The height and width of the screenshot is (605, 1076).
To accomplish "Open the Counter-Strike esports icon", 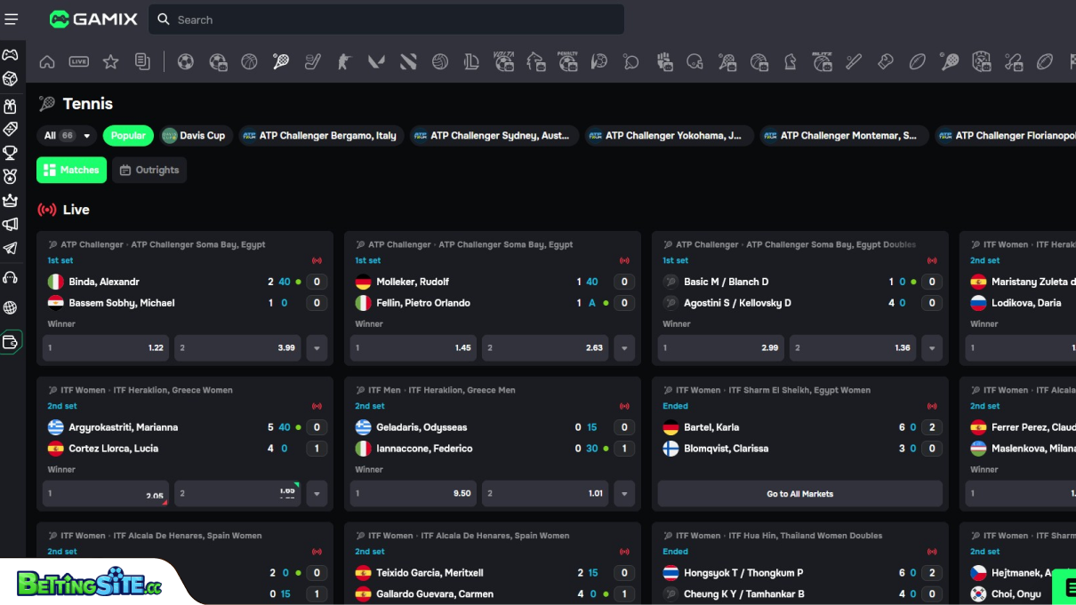I will (345, 60).
